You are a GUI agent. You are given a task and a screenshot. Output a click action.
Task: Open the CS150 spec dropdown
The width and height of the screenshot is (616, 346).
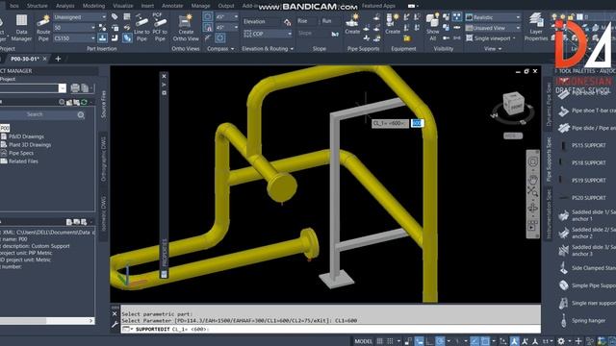click(74, 38)
